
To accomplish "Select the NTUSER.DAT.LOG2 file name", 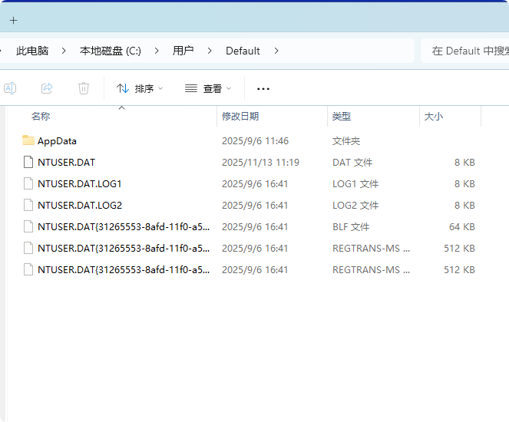I will (x=80, y=206).
